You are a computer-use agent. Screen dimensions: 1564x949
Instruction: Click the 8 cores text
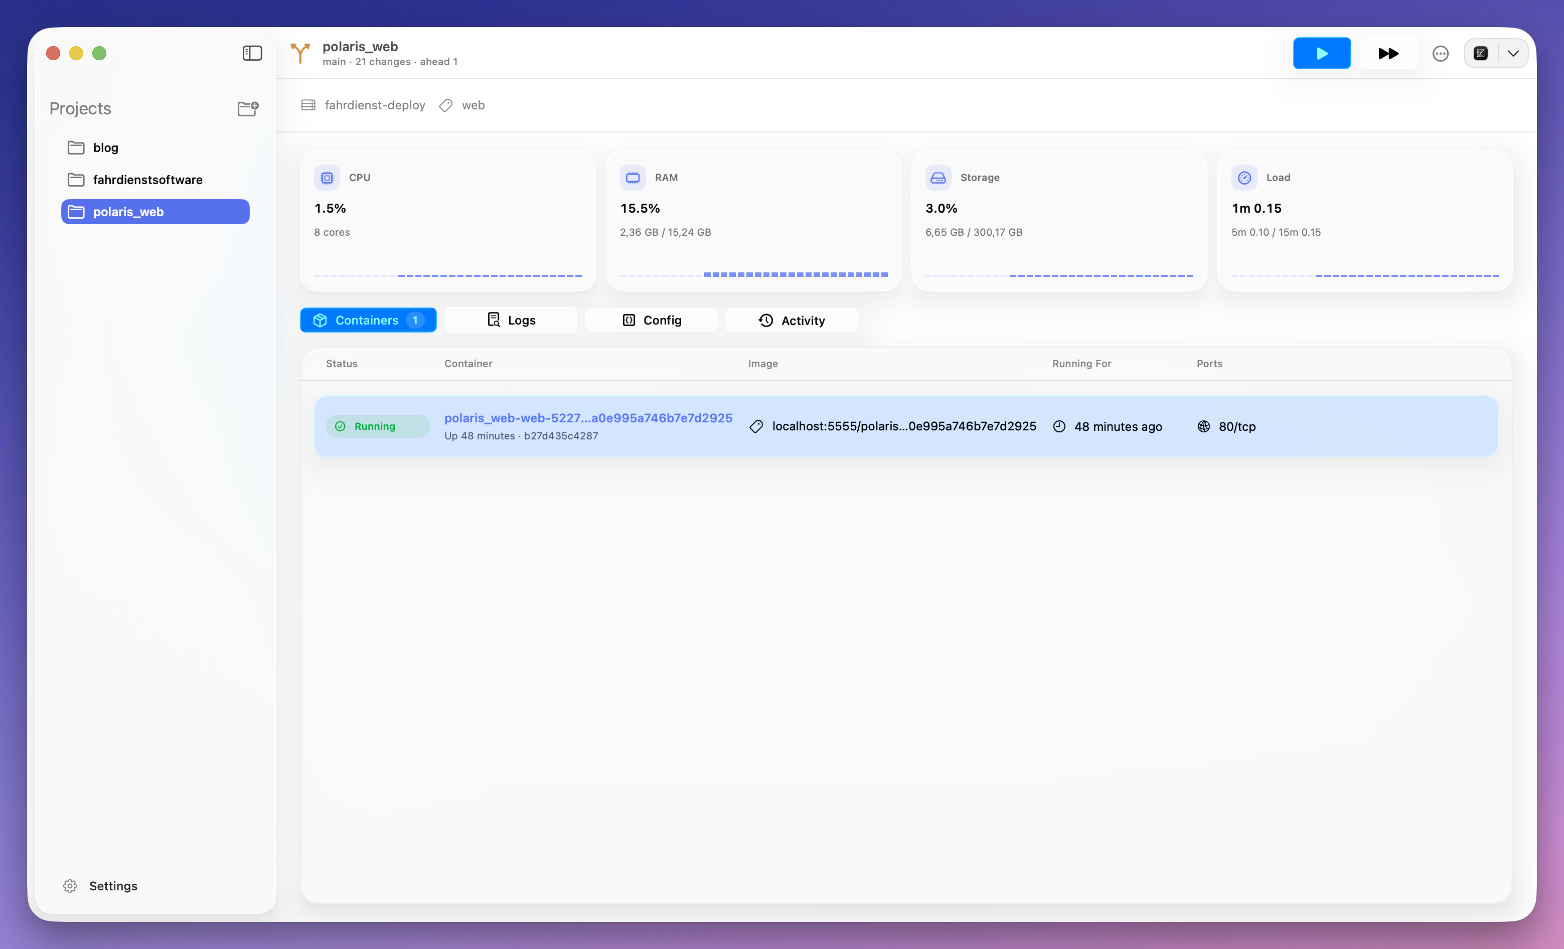(332, 232)
